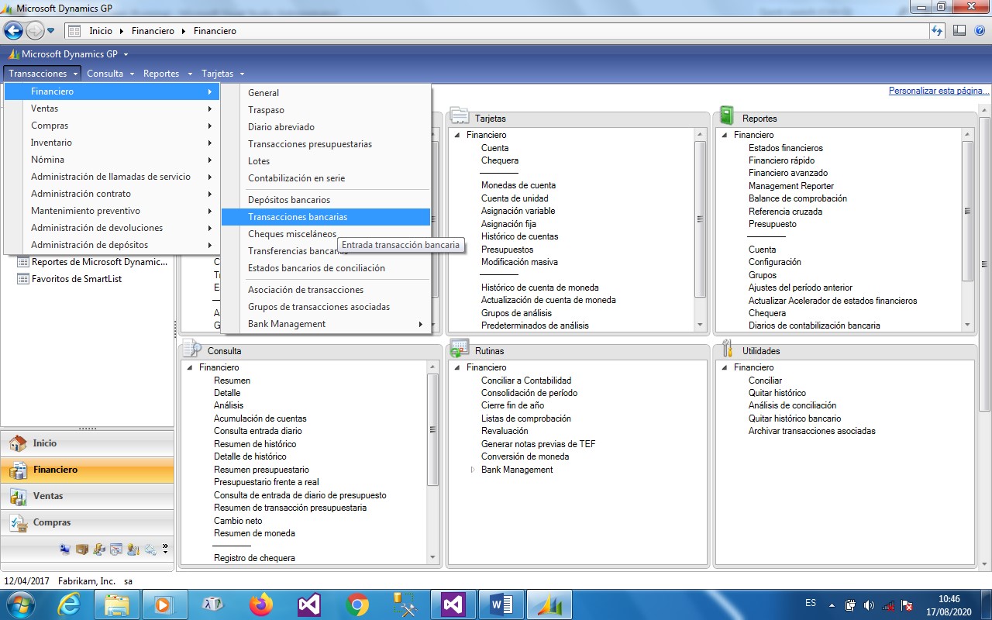Click the Reportes panel green book icon
This screenshot has height=620, width=992.
pyautogui.click(x=727, y=116)
